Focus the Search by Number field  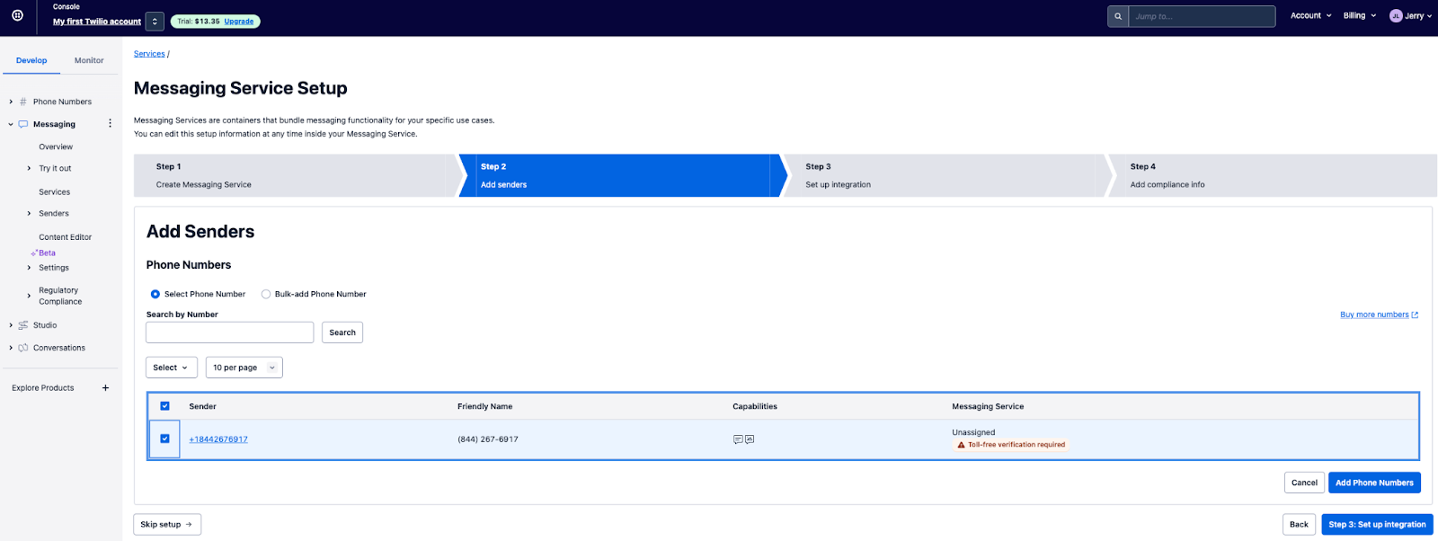(230, 333)
